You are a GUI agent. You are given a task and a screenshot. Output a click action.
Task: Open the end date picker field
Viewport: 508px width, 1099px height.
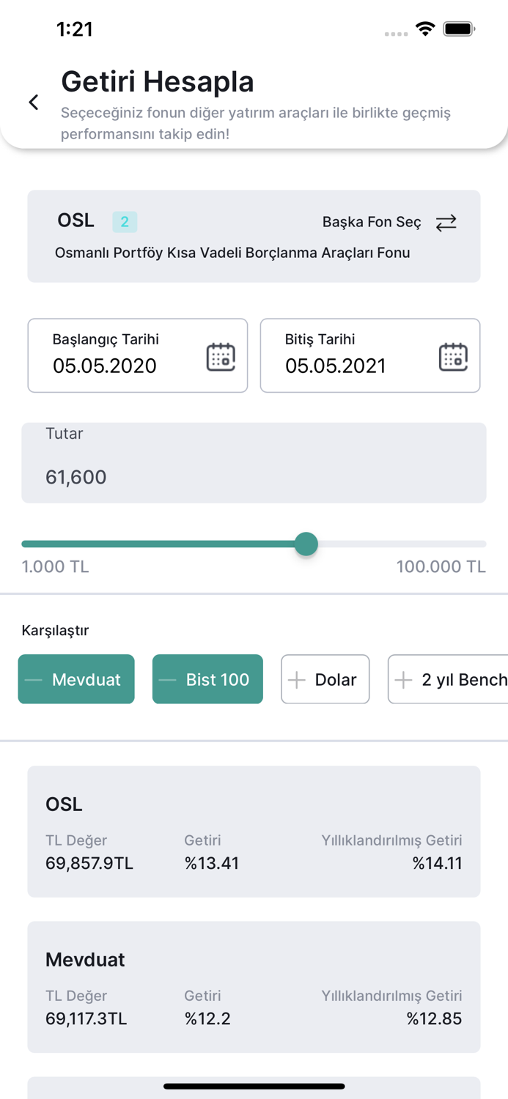370,355
